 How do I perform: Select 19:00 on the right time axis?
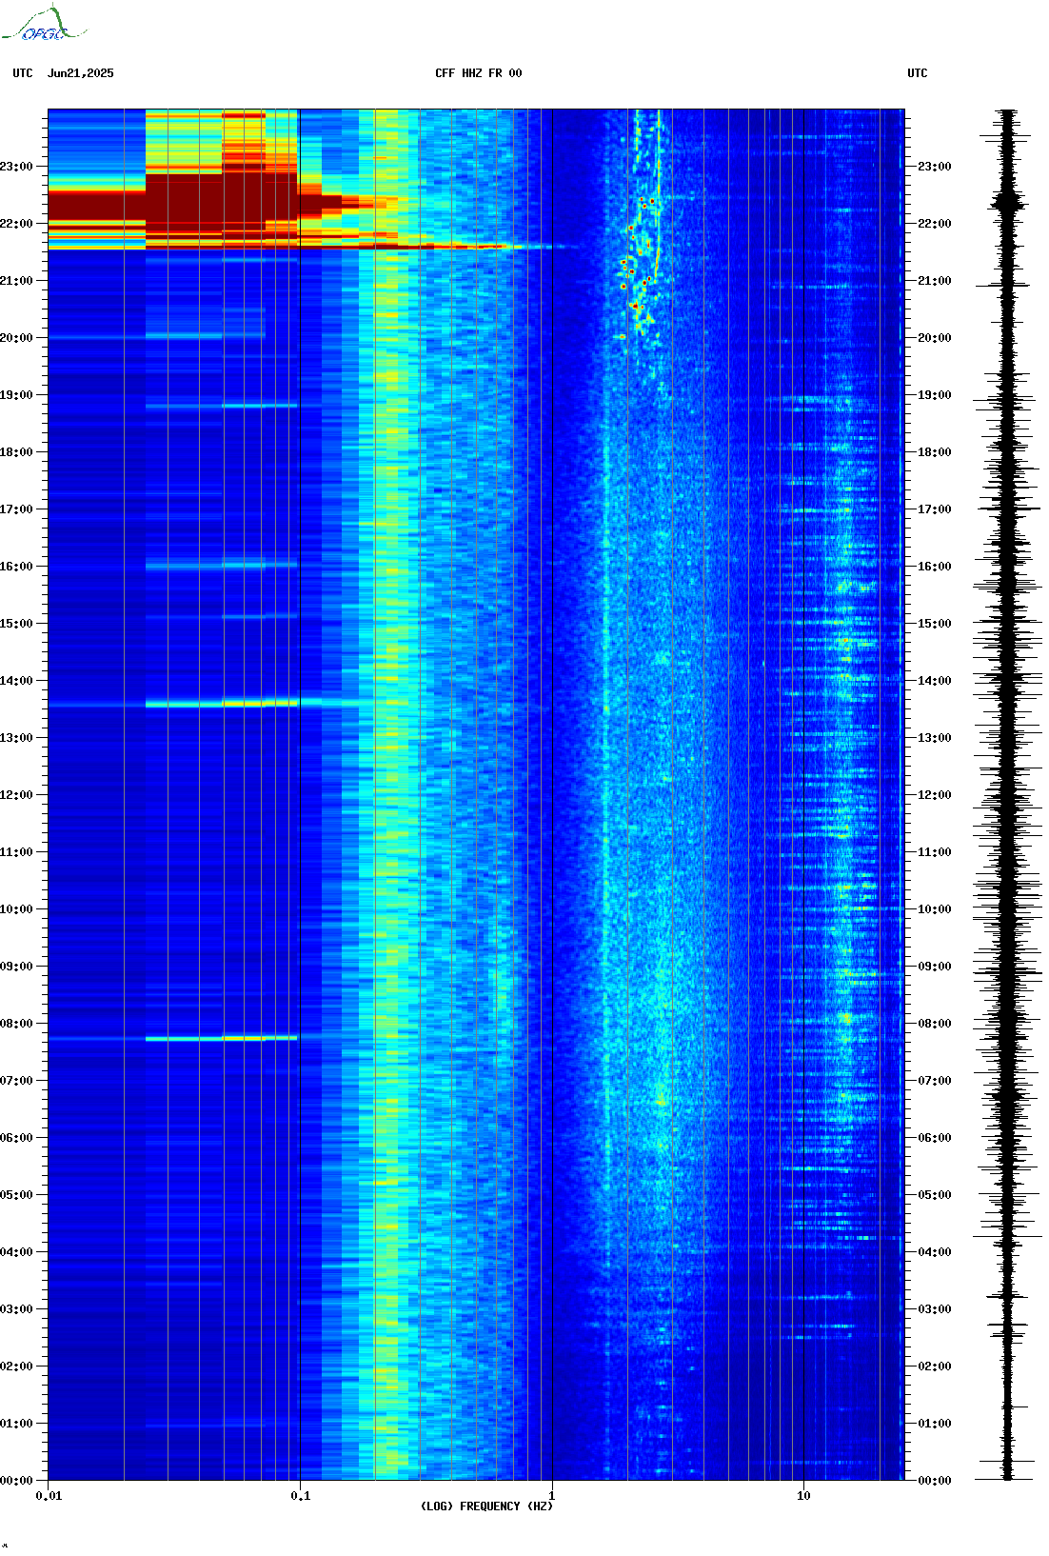[934, 395]
